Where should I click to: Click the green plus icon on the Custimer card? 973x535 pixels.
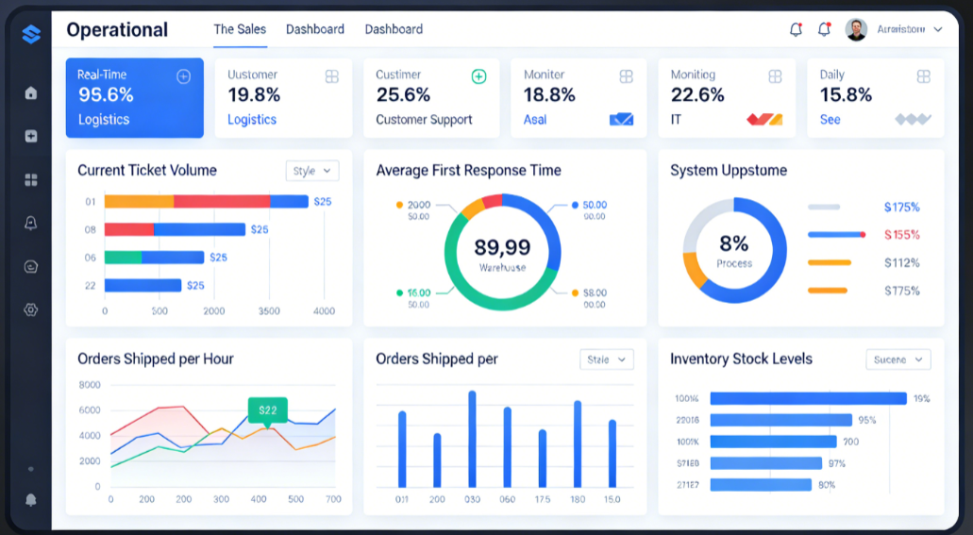click(478, 76)
